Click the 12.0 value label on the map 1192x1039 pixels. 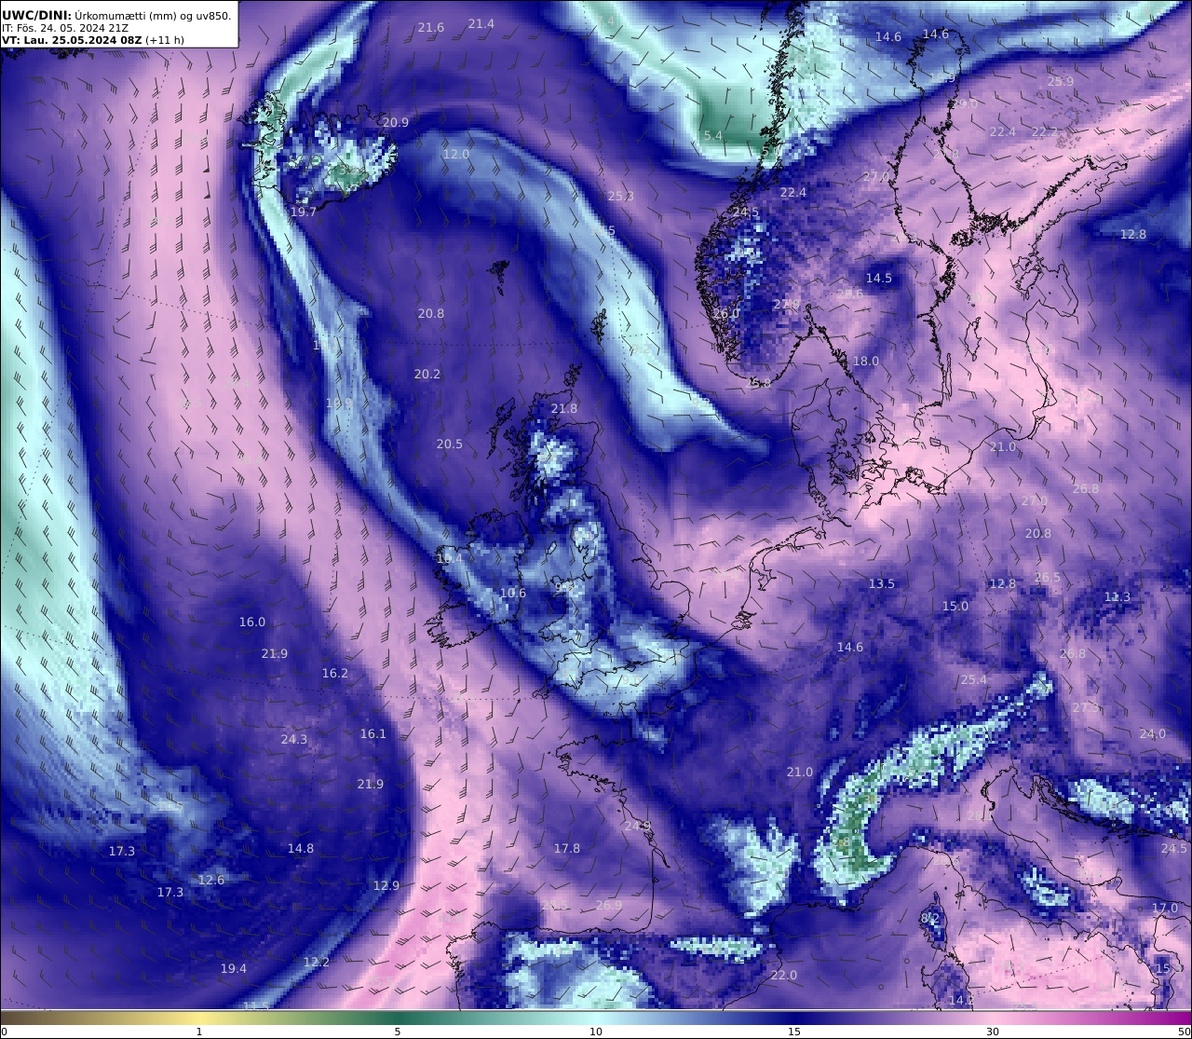point(456,155)
